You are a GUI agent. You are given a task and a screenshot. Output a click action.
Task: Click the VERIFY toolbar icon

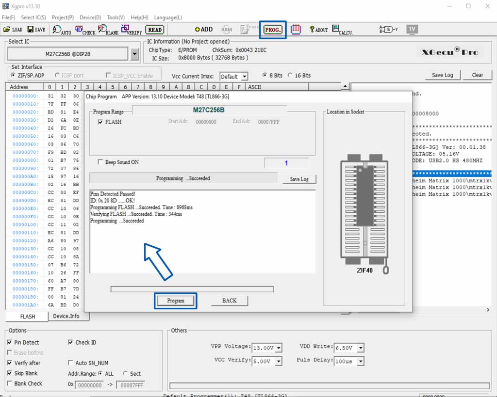point(131,30)
